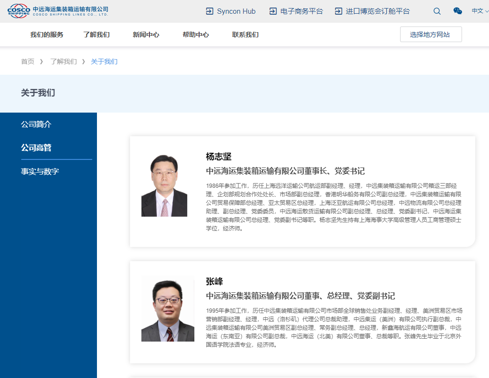
Task: Click the biography paragraph starting 1986年参加工作
Action: pos(334,207)
